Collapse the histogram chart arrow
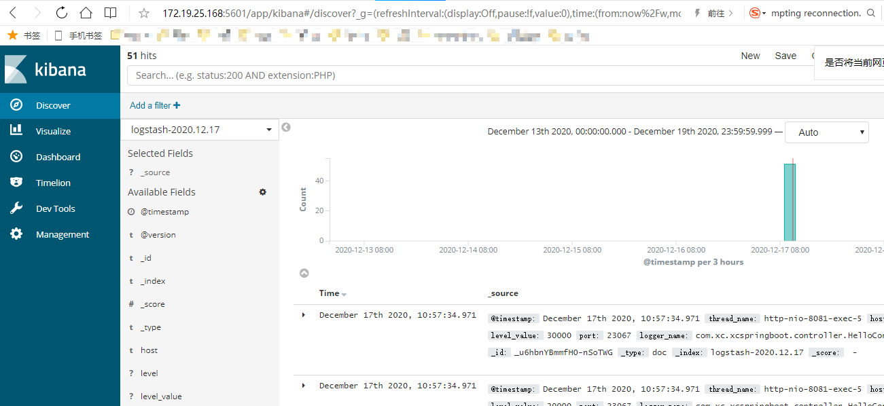Viewport: 884px width, 406px height. tap(304, 273)
